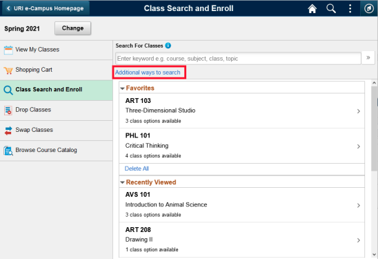
Task: Open Additional ways to search link
Action: click(x=148, y=73)
